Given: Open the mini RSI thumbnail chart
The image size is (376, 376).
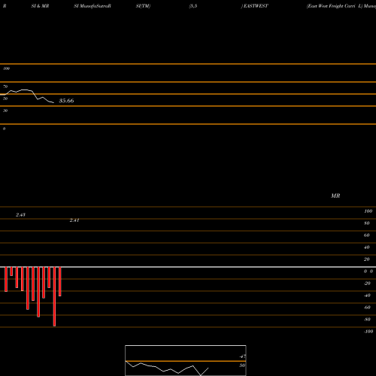Looking at the screenshot, I should 186,360.
